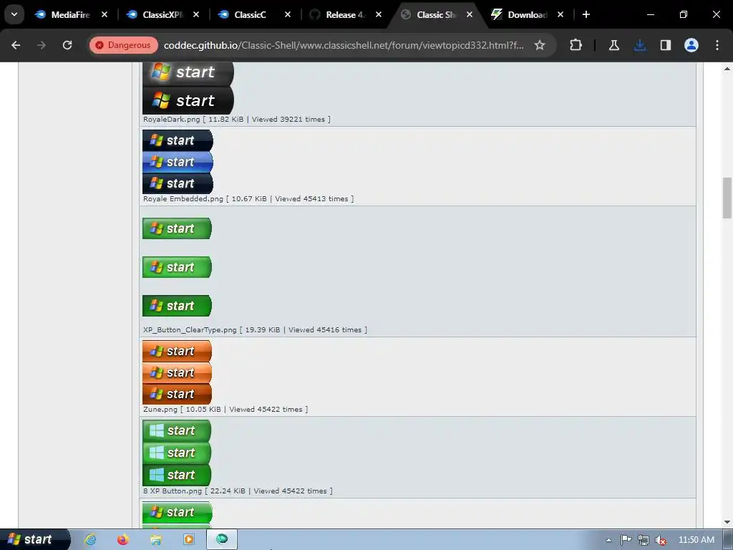The width and height of the screenshot is (733, 550).
Task: Open the Chrome three-dot menu
Action: (717, 45)
